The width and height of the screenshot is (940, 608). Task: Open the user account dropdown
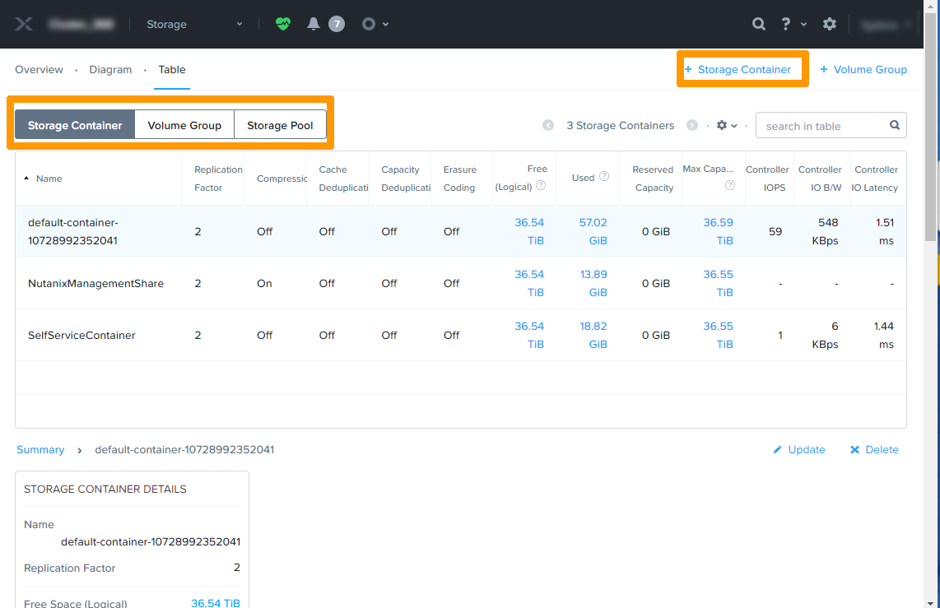click(886, 24)
